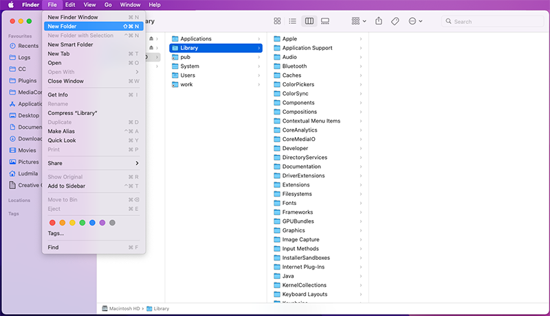The width and height of the screenshot is (550, 316).
Task: Select Get Info menu entry
Action: pyautogui.click(x=93, y=95)
